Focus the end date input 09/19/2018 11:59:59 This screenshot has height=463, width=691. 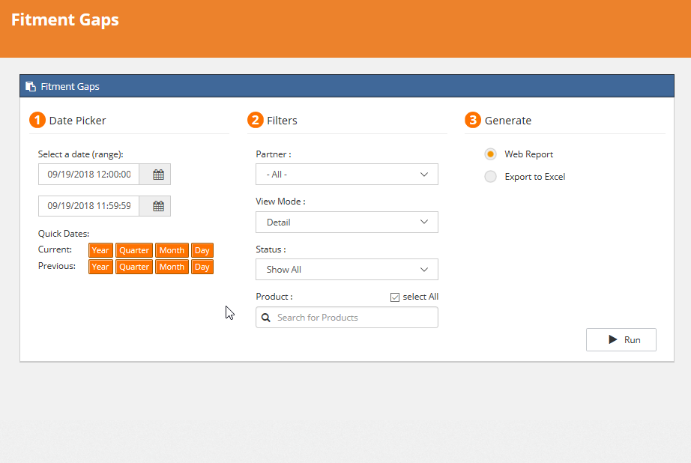pyautogui.click(x=89, y=206)
